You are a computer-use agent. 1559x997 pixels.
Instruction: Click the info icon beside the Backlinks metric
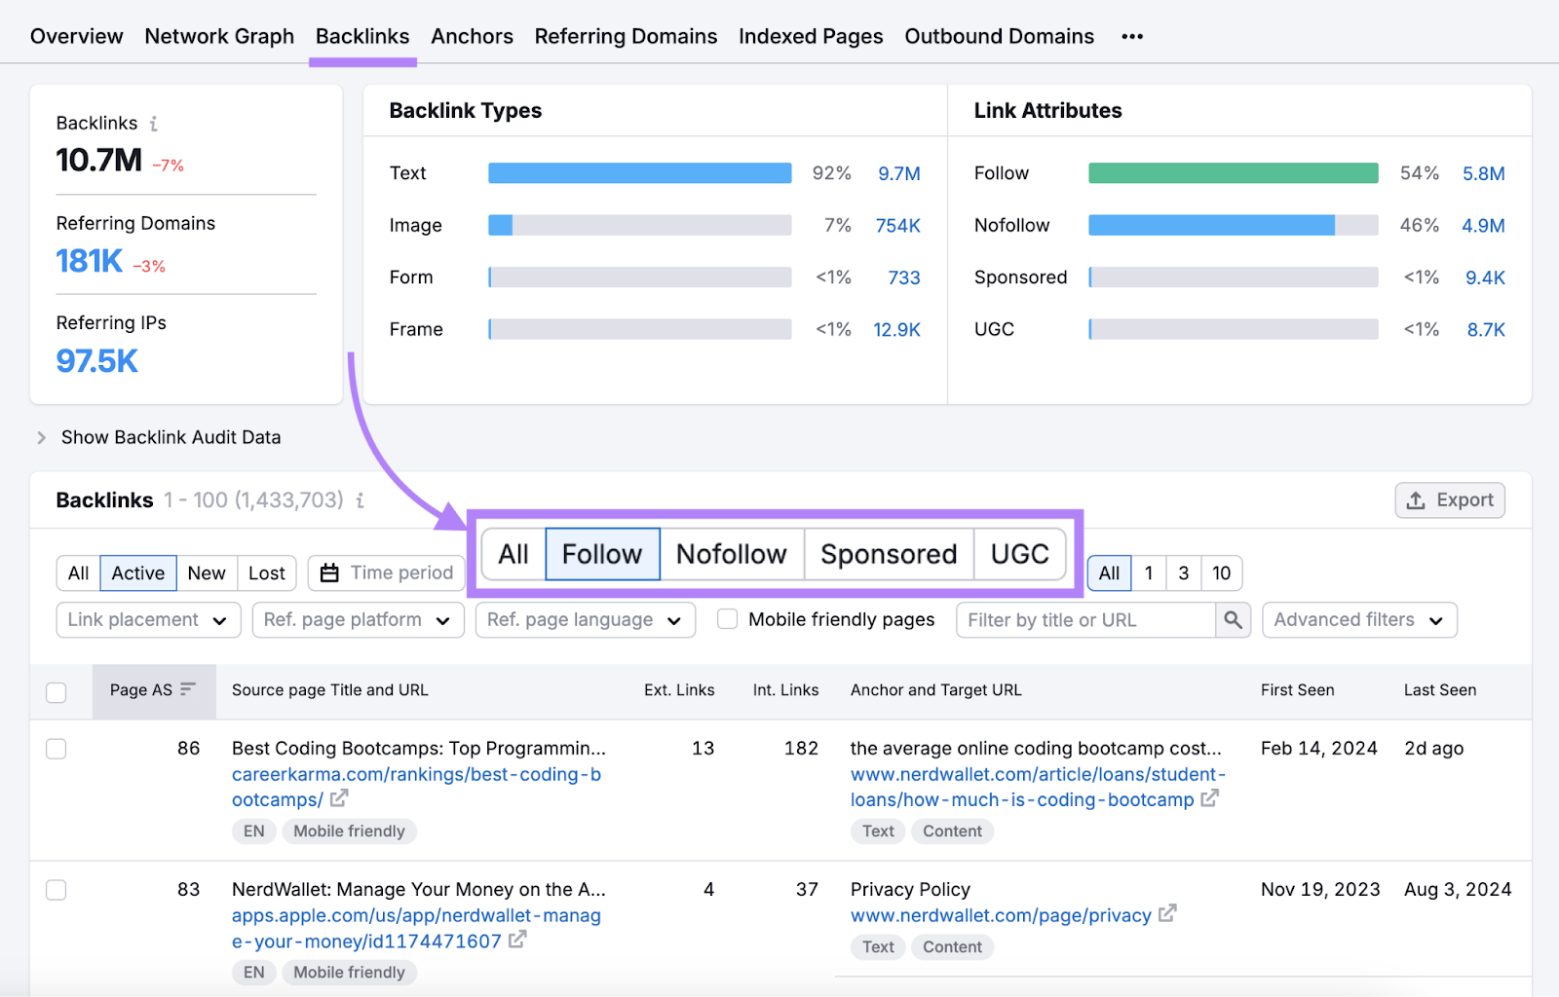coord(154,123)
